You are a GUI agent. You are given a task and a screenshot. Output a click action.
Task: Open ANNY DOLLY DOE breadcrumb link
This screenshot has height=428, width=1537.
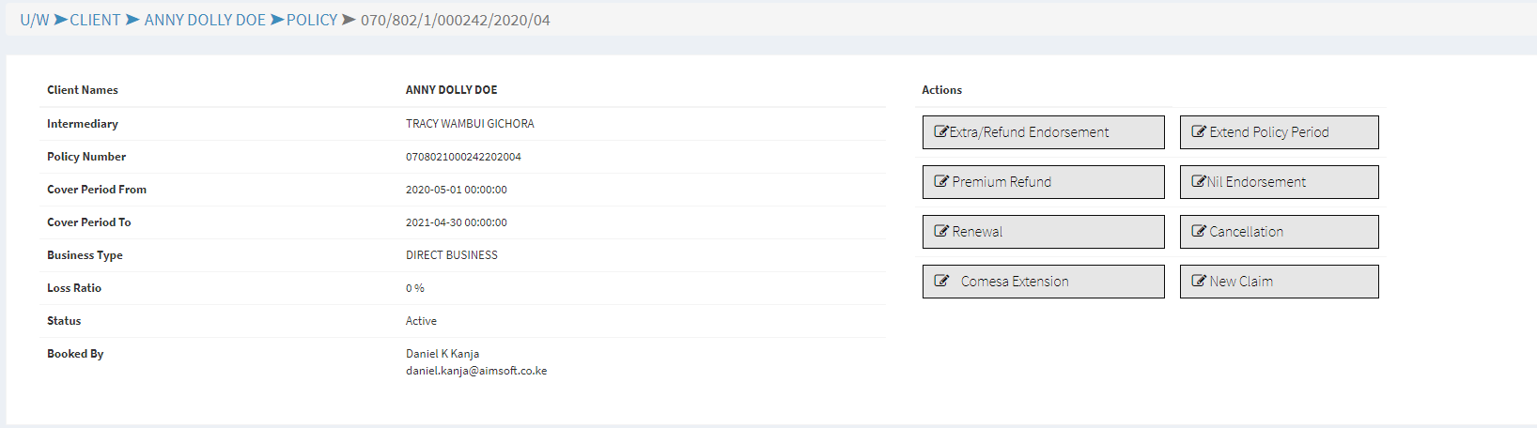tap(205, 20)
